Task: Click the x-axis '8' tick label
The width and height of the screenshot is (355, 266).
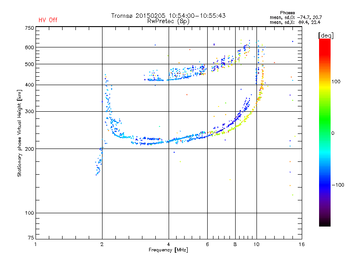Action: coord(235,244)
